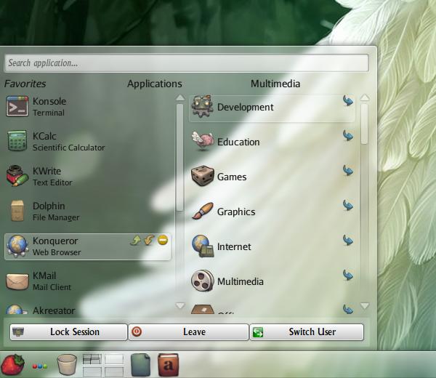Click the Games dice icon
The width and height of the screenshot is (436, 378).
click(203, 176)
